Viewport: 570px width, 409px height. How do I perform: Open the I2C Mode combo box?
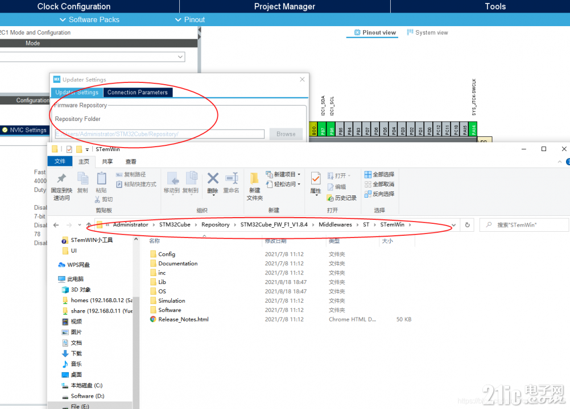(x=92, y=57)
